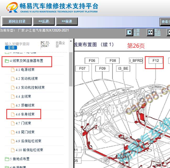Click the I3_BE connector label
170x168 pixels.
[123, 69]
